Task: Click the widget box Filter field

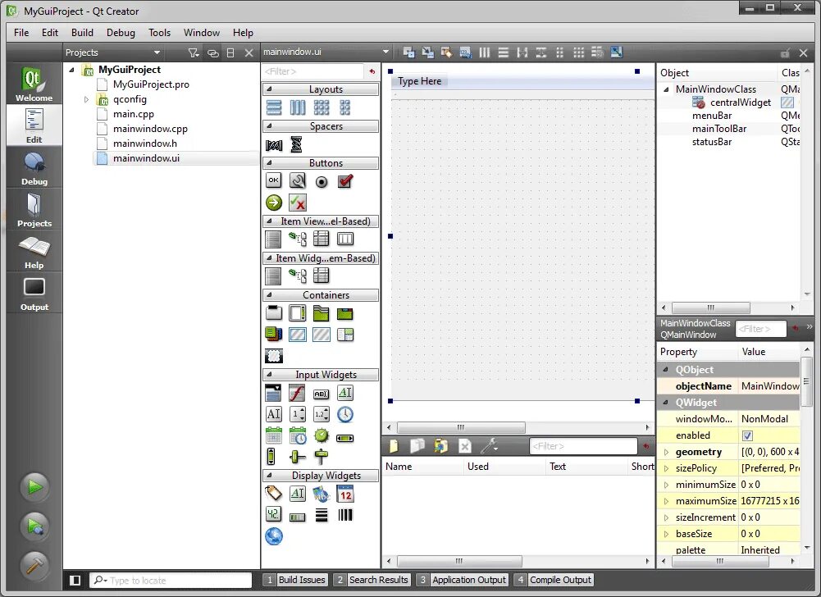Action: (312, 71)
